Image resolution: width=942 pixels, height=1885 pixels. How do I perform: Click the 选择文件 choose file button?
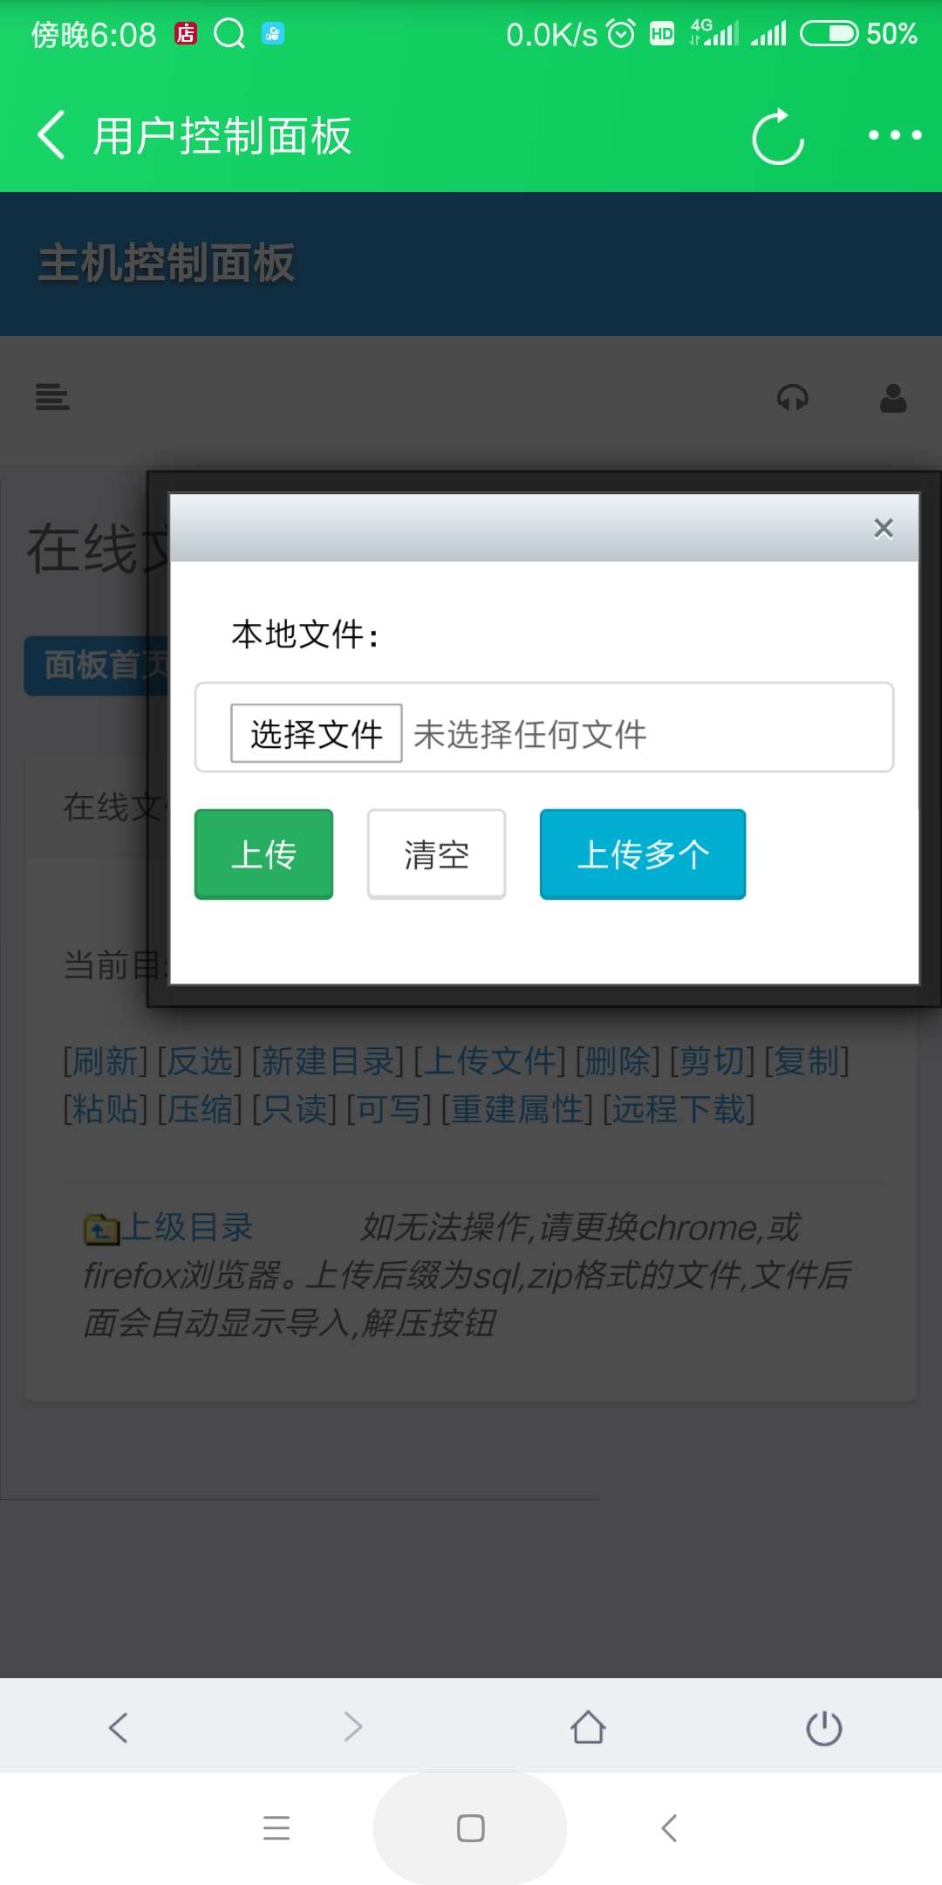coord(317,733)
